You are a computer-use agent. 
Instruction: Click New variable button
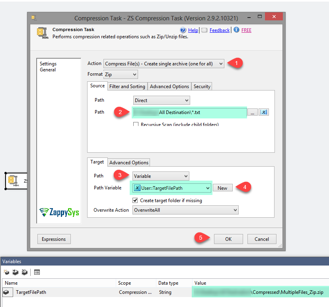point(222,188)
